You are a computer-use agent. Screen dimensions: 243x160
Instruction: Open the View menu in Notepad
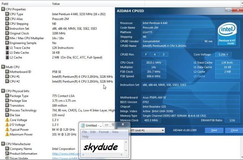[x=115, y=132]
